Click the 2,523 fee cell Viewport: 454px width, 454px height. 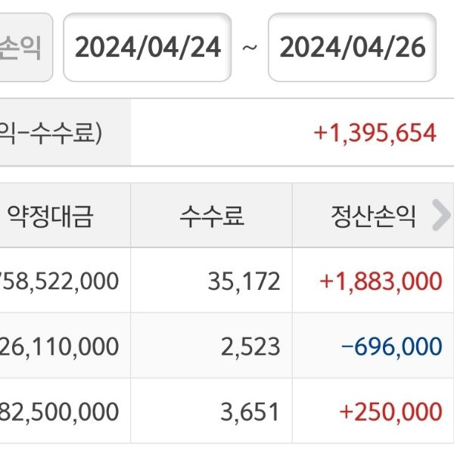[253, 347]
